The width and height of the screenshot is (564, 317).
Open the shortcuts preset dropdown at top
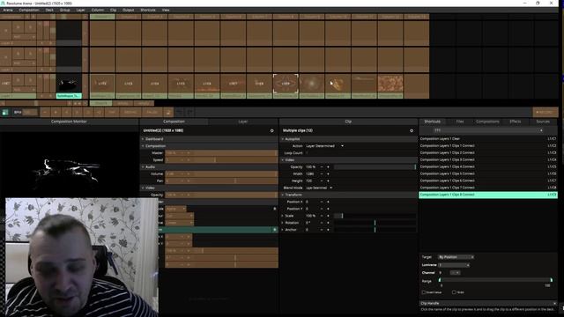tap(488, 130)
